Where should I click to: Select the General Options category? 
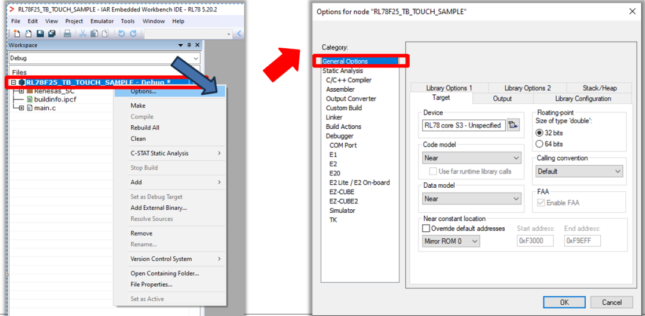point(345,61)
